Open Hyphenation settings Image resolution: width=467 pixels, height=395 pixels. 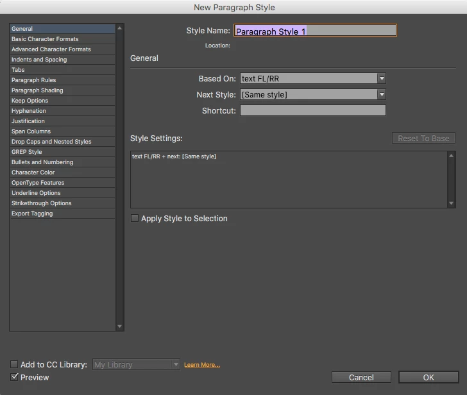click(x=63, y=111)
